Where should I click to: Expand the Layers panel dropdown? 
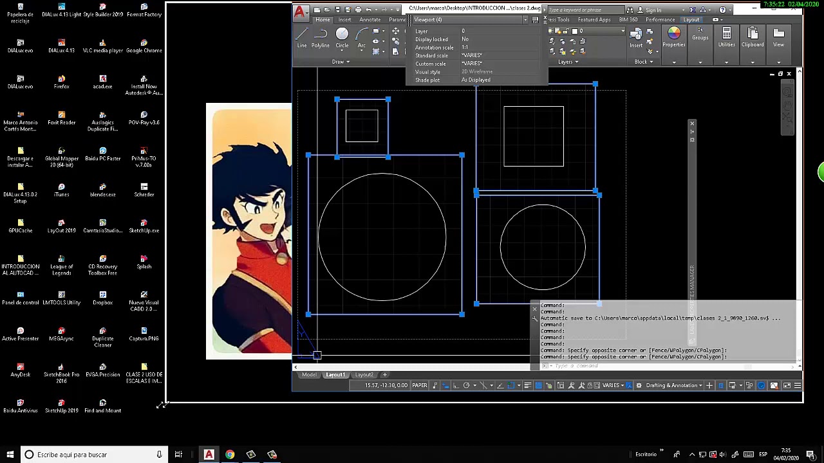coord(568,62)
